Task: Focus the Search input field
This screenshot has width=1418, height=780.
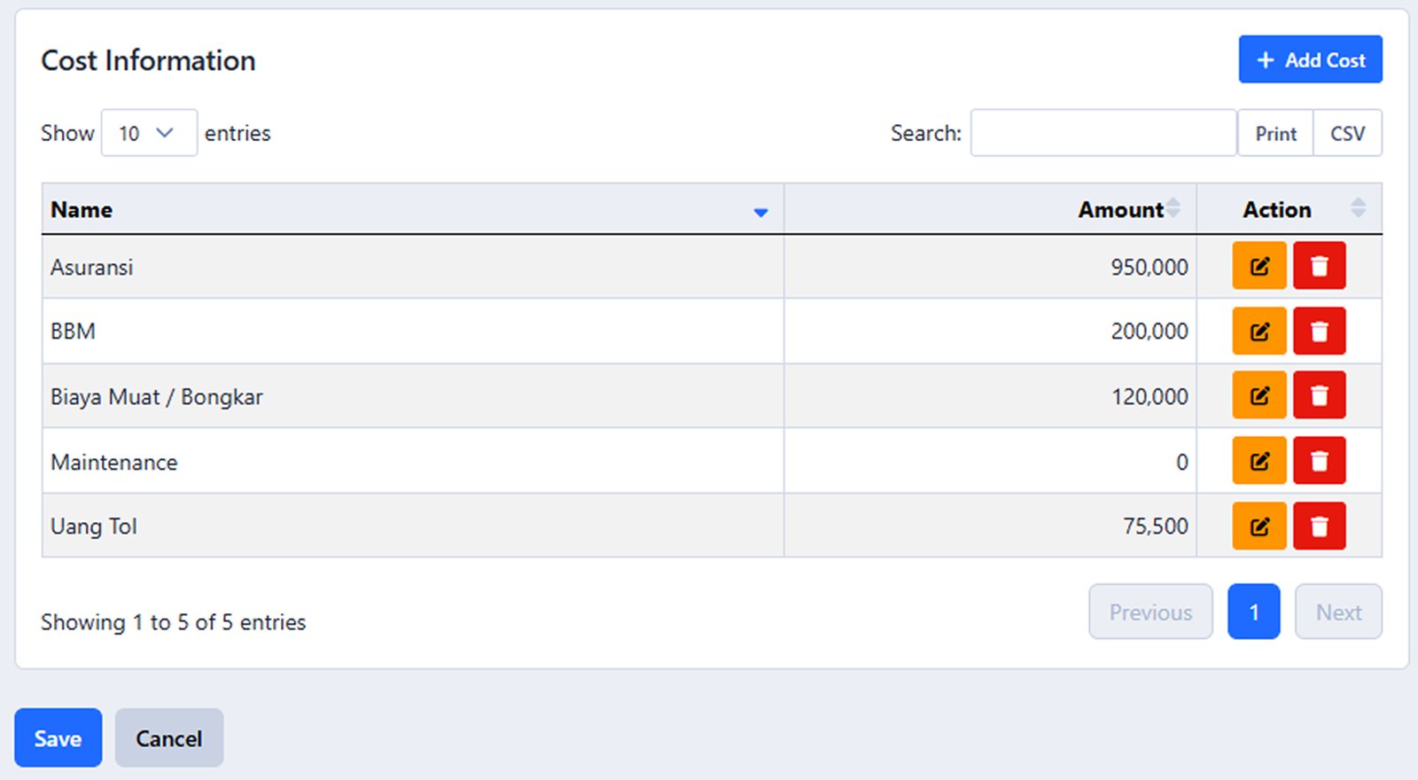Action: click(x=1102, y=133)
